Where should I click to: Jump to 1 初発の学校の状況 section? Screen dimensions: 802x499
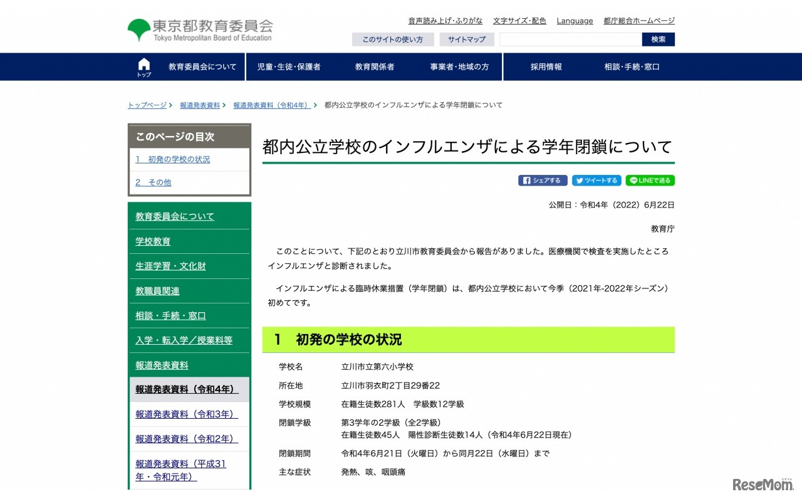point(173,160)
